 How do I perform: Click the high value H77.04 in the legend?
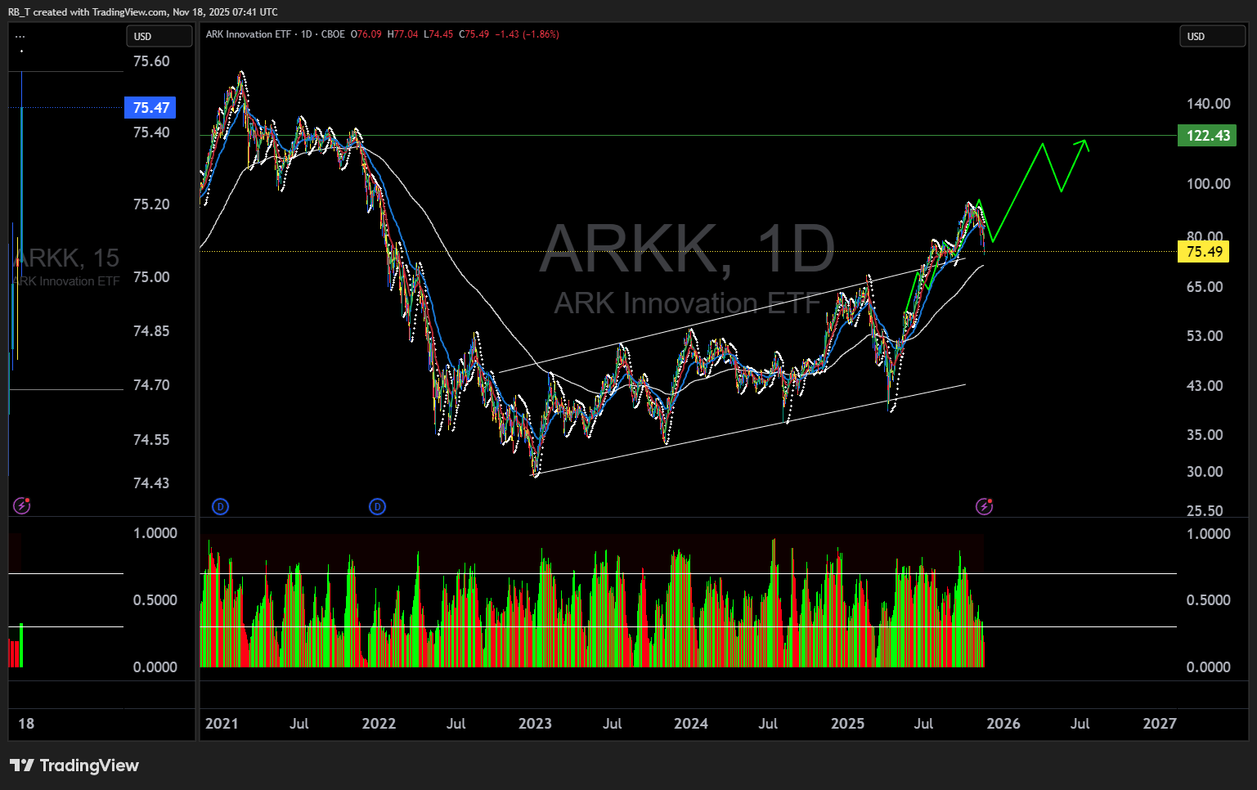[402, 34]
